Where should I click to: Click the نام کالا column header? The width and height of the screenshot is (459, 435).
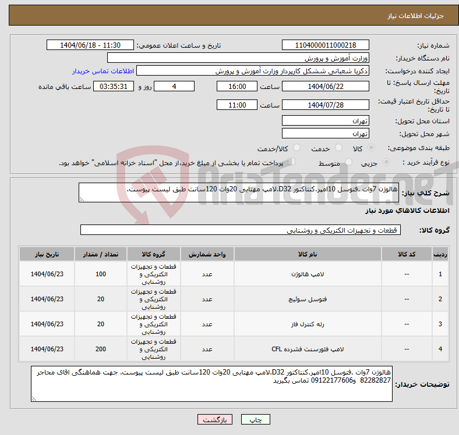click(x=308, y=254)
